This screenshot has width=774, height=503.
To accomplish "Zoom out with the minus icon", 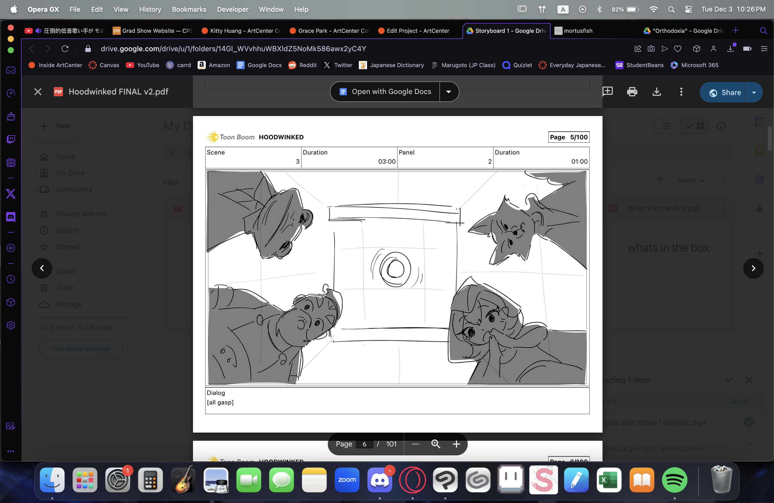I will [415, 444].
